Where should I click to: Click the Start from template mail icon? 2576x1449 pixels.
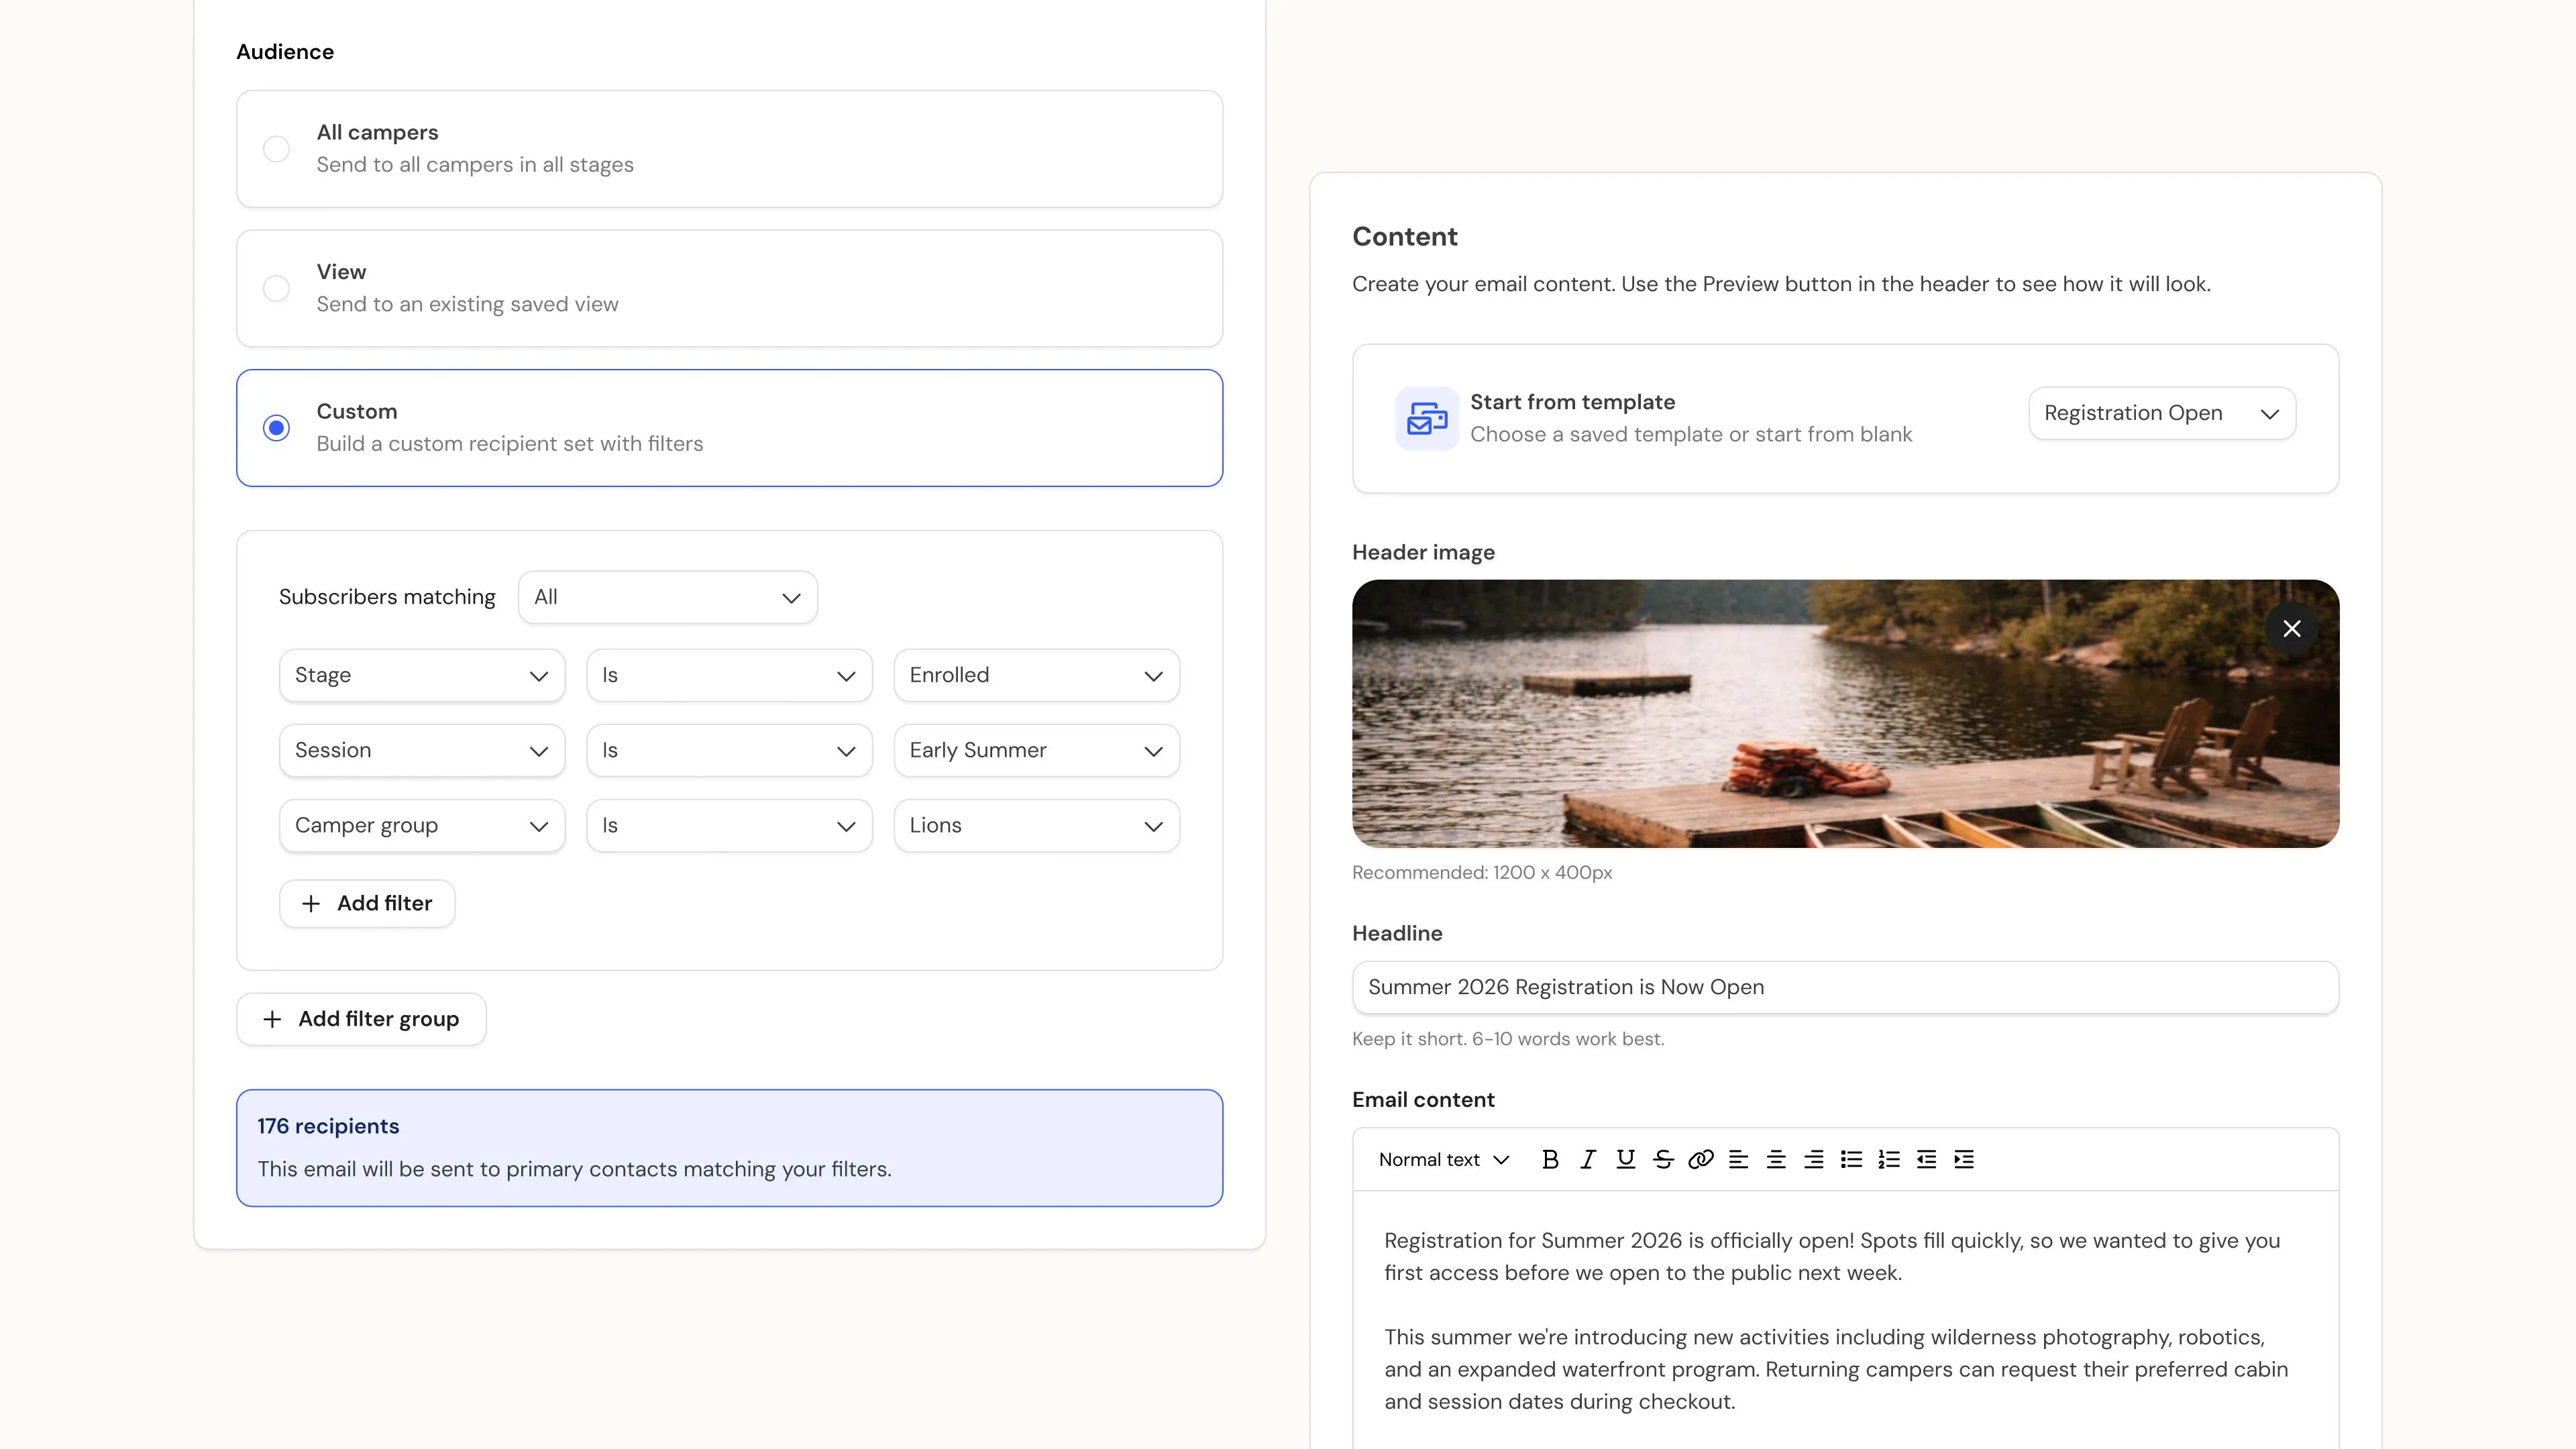point(1426,418)
